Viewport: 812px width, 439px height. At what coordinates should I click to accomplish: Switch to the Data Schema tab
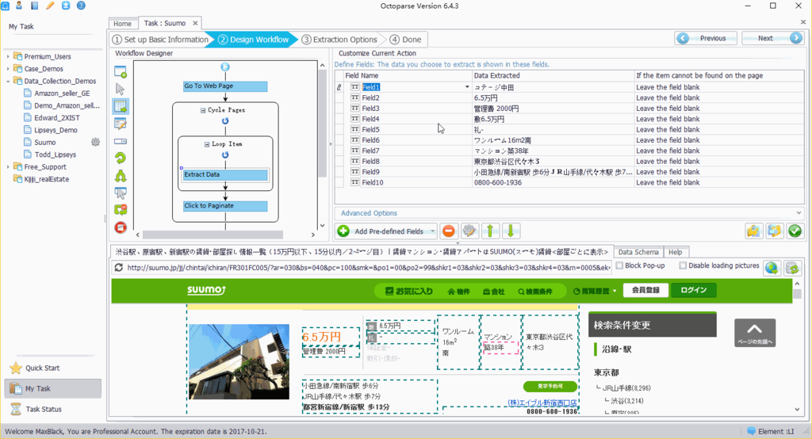pyautogui.click(x=638, y=252)
